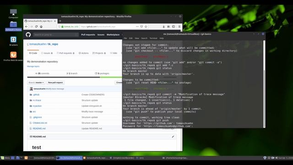Click the language breakdown bar
The width and height of the screenshot is (293, 165).
tap(75, 77)
